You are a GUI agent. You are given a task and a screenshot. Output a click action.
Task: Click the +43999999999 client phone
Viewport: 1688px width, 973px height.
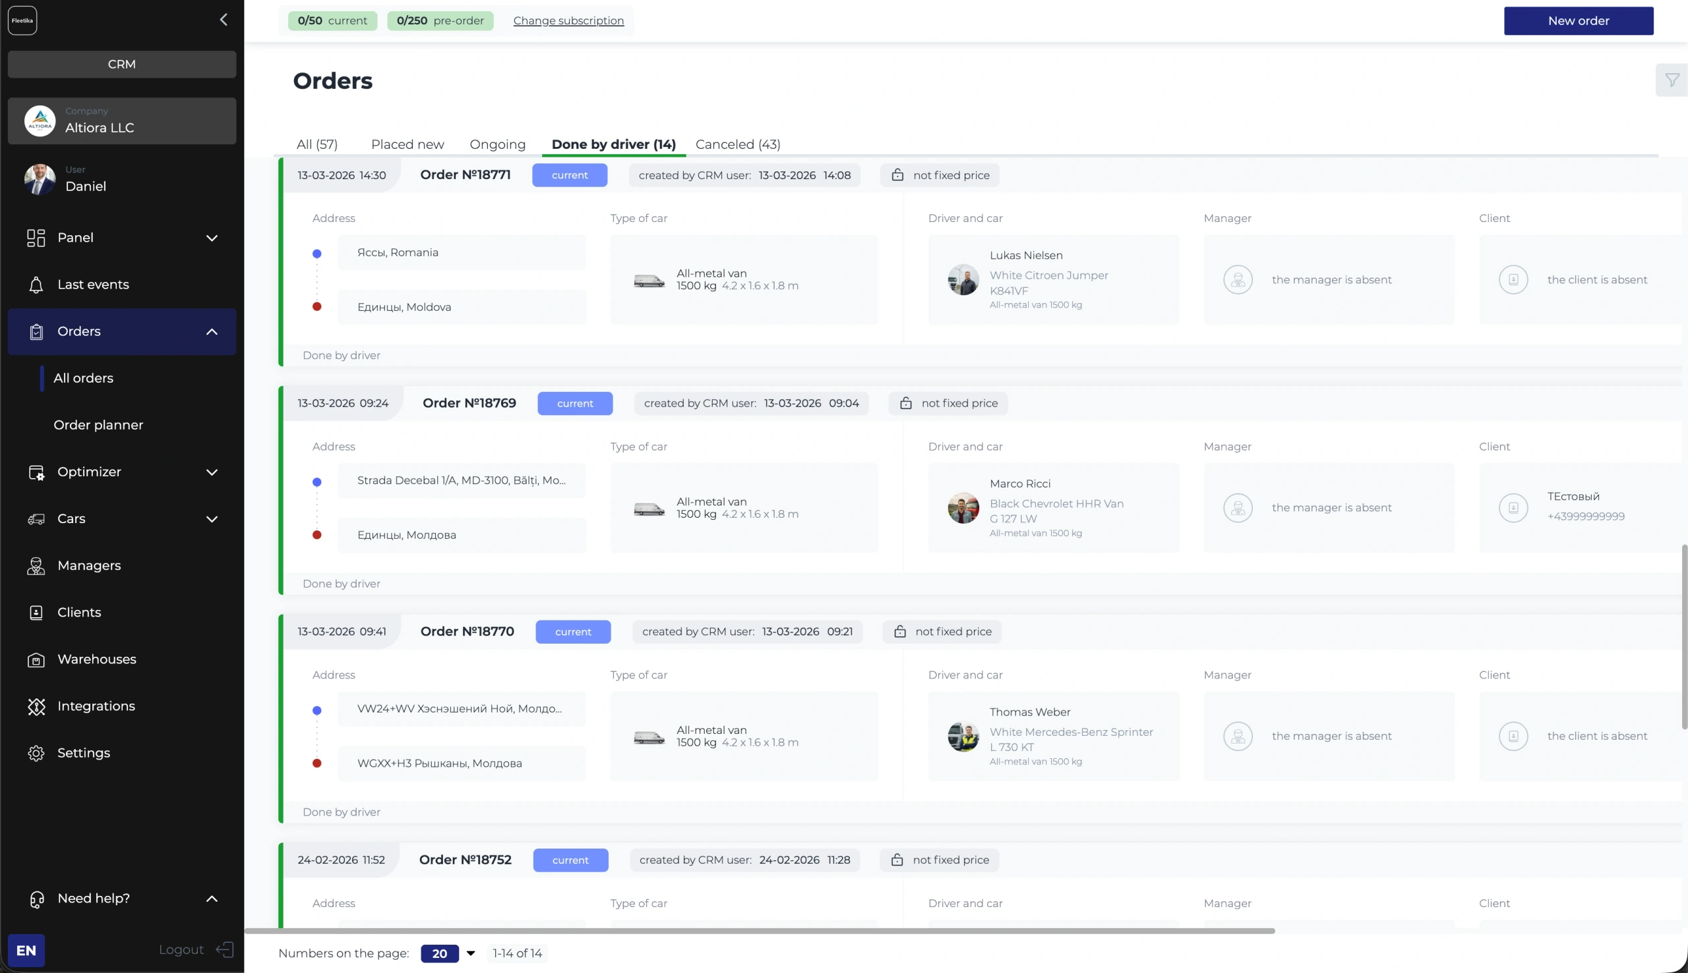1586,516
